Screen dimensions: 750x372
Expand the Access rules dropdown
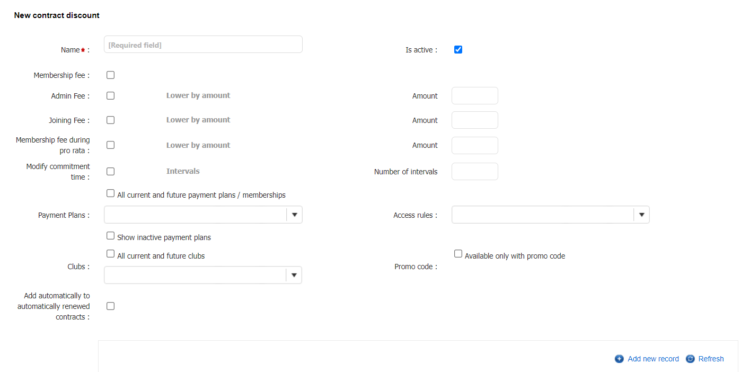click(641, 215)
